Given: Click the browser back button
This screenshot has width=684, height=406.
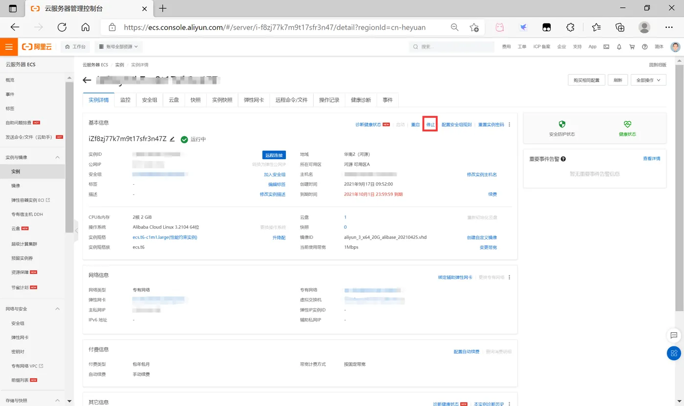Looking at the screenshot, I should coord(15,27).
